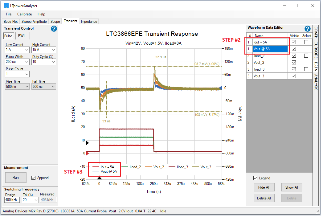Open the Transient Control help icon
Viewport: 323px width, 217px height.
(54, 29)
